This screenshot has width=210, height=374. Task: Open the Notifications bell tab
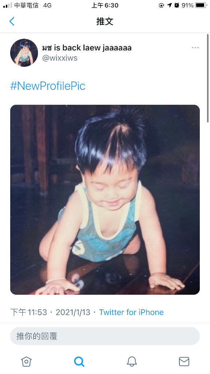click(x=132, y=361)
